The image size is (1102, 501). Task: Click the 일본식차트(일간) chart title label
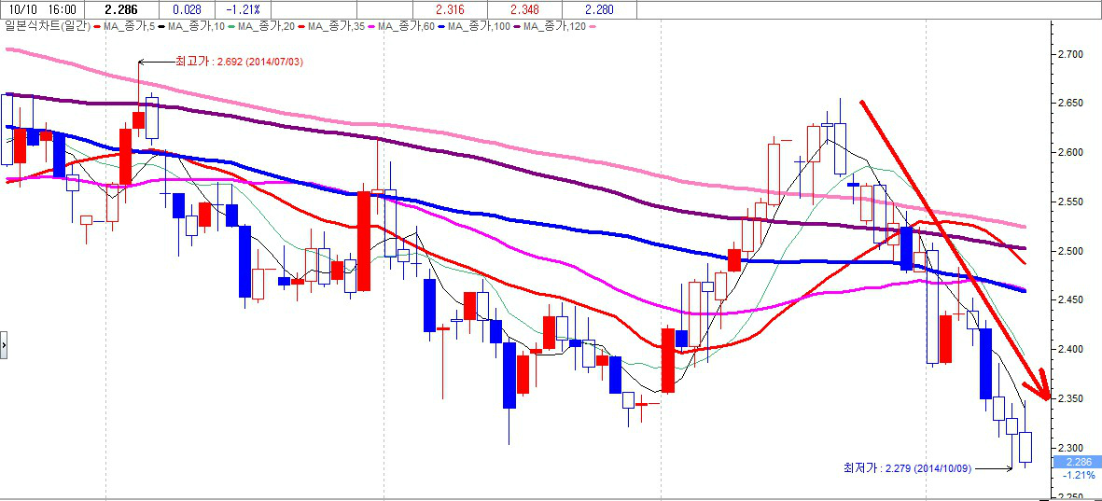click(x=45, y=26)
